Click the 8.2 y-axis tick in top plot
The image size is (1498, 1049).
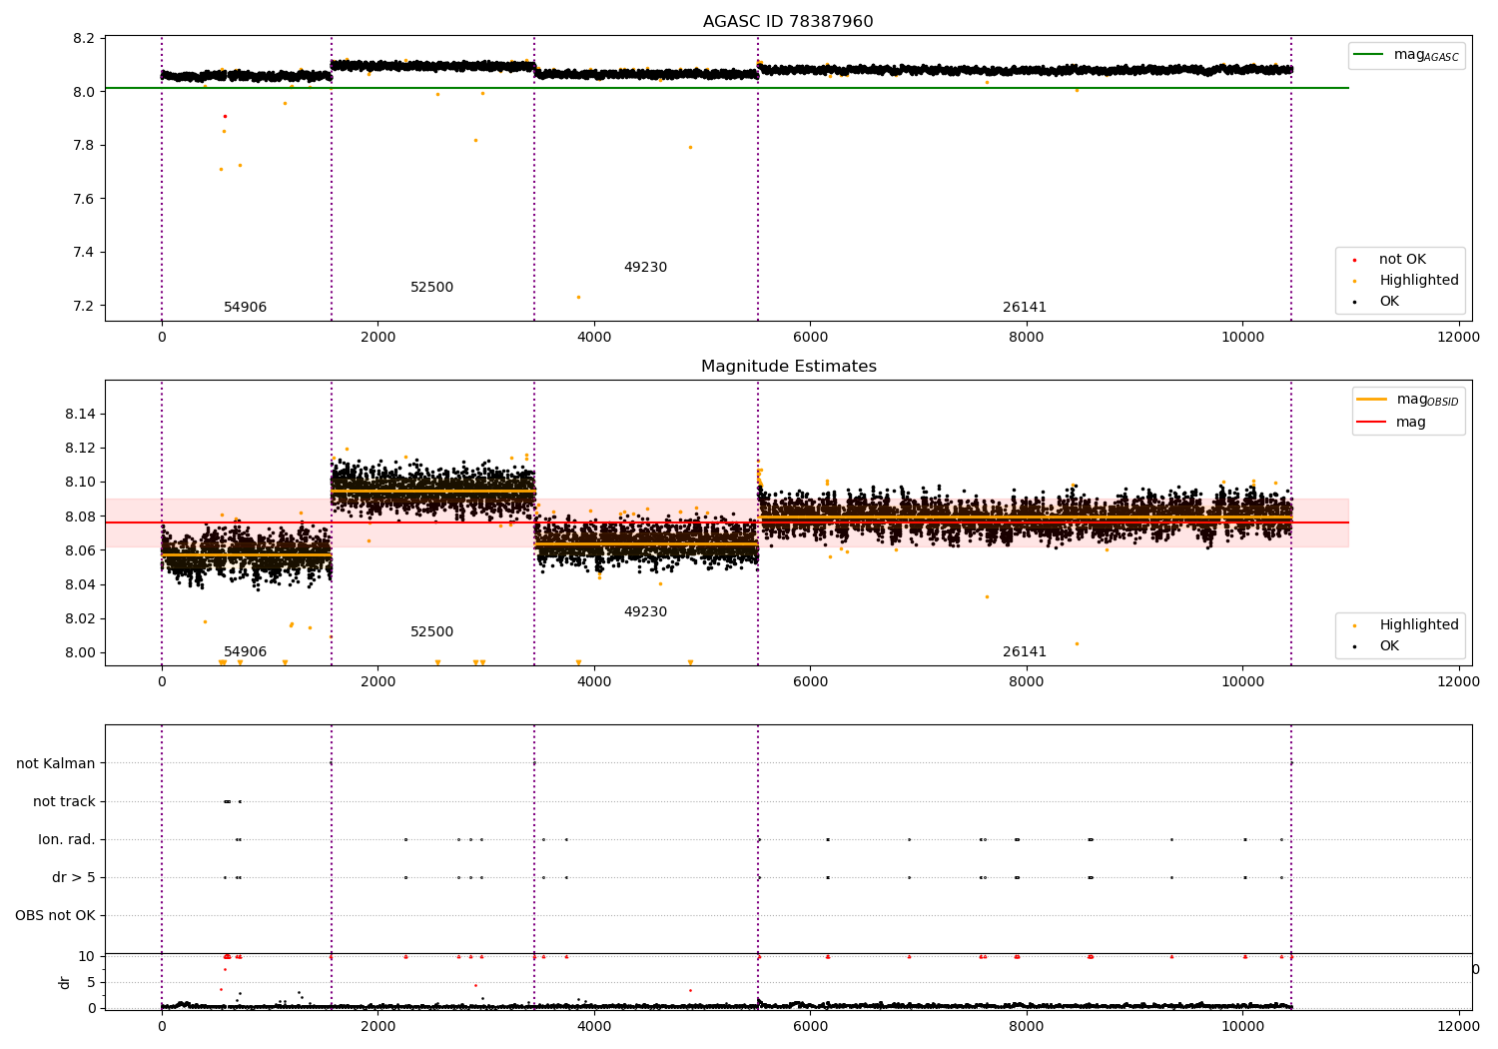point(85,39)
